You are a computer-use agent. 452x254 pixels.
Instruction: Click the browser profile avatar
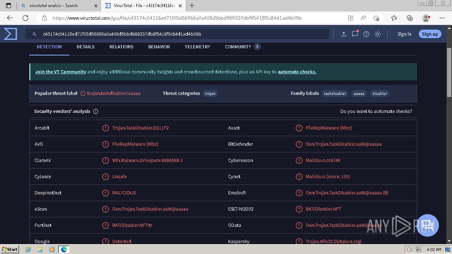(x=426, y=18)
